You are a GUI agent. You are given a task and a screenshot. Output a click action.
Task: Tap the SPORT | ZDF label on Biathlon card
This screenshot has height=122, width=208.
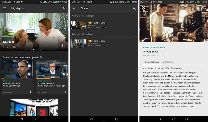[x=7, y=81]
